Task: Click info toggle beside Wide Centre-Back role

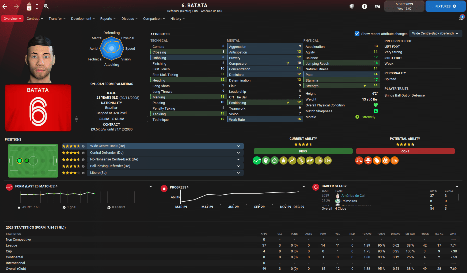Action: pyautogui.click(x=83, y=146)
